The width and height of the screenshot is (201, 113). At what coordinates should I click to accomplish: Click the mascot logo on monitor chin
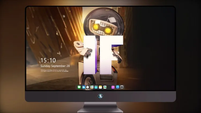click(x=100, y=96)
